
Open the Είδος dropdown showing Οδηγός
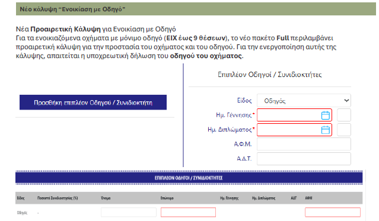click(304, 101)
